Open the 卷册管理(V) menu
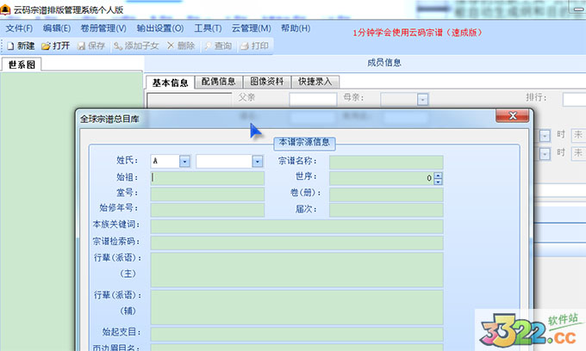This screenshot has width=586, height=351. coord(103,28)
